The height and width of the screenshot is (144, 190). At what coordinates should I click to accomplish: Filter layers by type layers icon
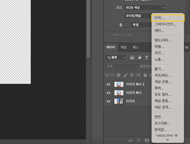click(147, 58)
